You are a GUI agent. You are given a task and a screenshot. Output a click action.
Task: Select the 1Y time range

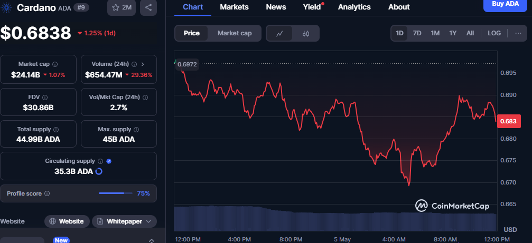coord(453,33)
